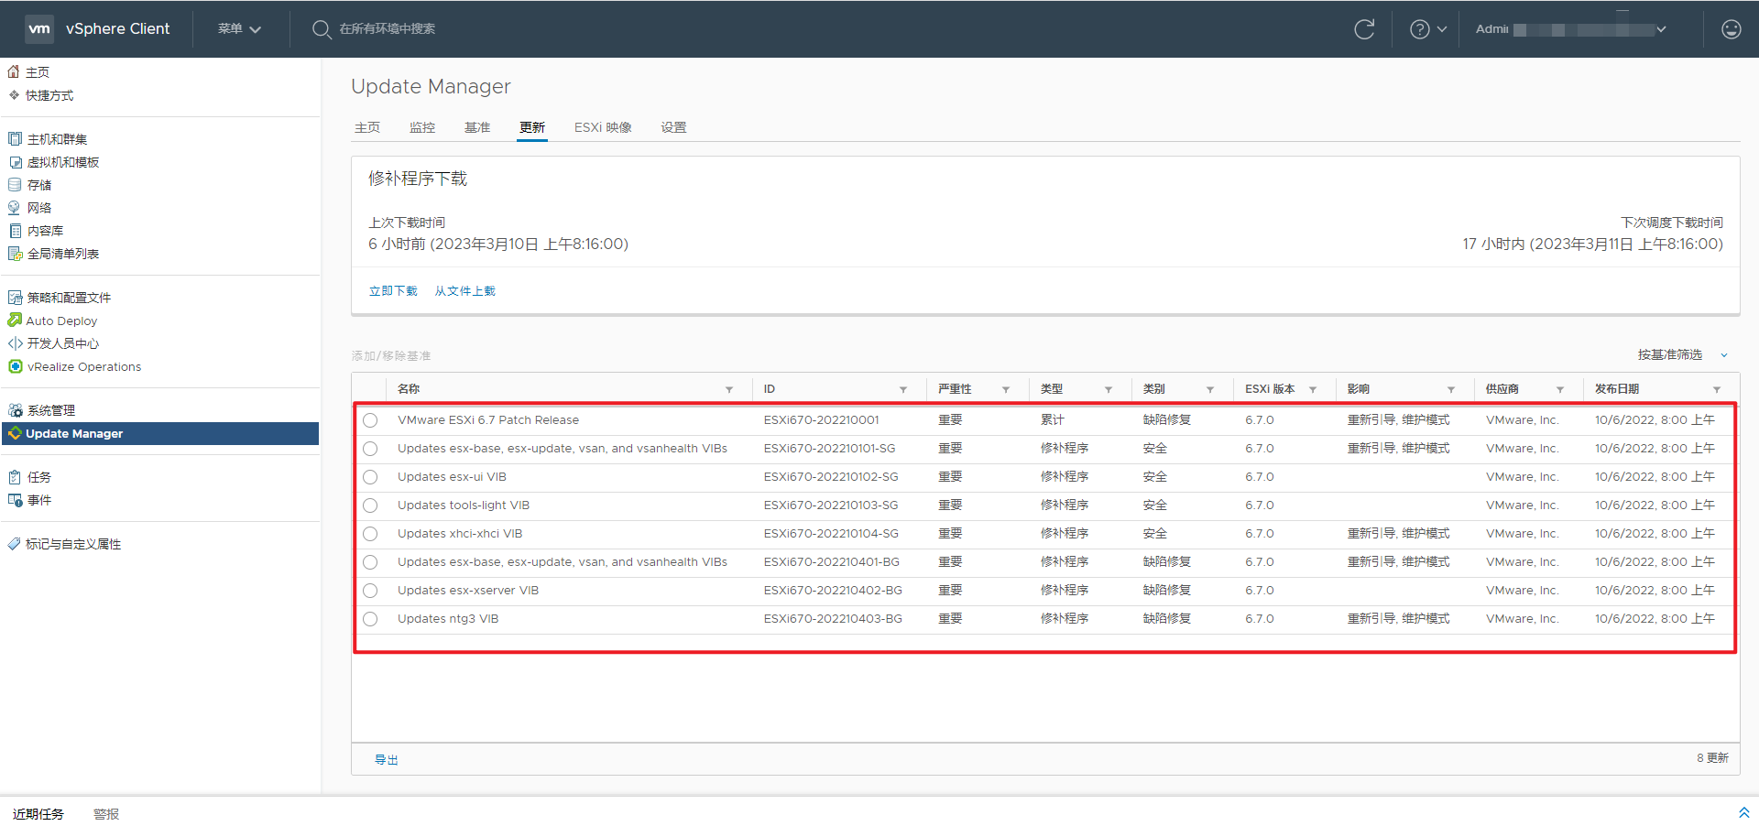Open the 警报 alarms bottom tab
The image size is (1759, 826).
click(x=106, y=814)
